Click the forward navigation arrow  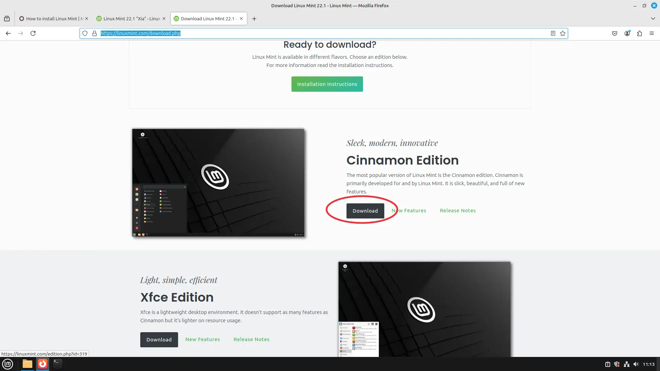pos(21,33)
